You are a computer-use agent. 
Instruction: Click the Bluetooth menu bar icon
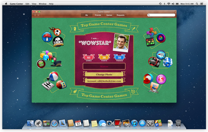[x=165, y=4]
